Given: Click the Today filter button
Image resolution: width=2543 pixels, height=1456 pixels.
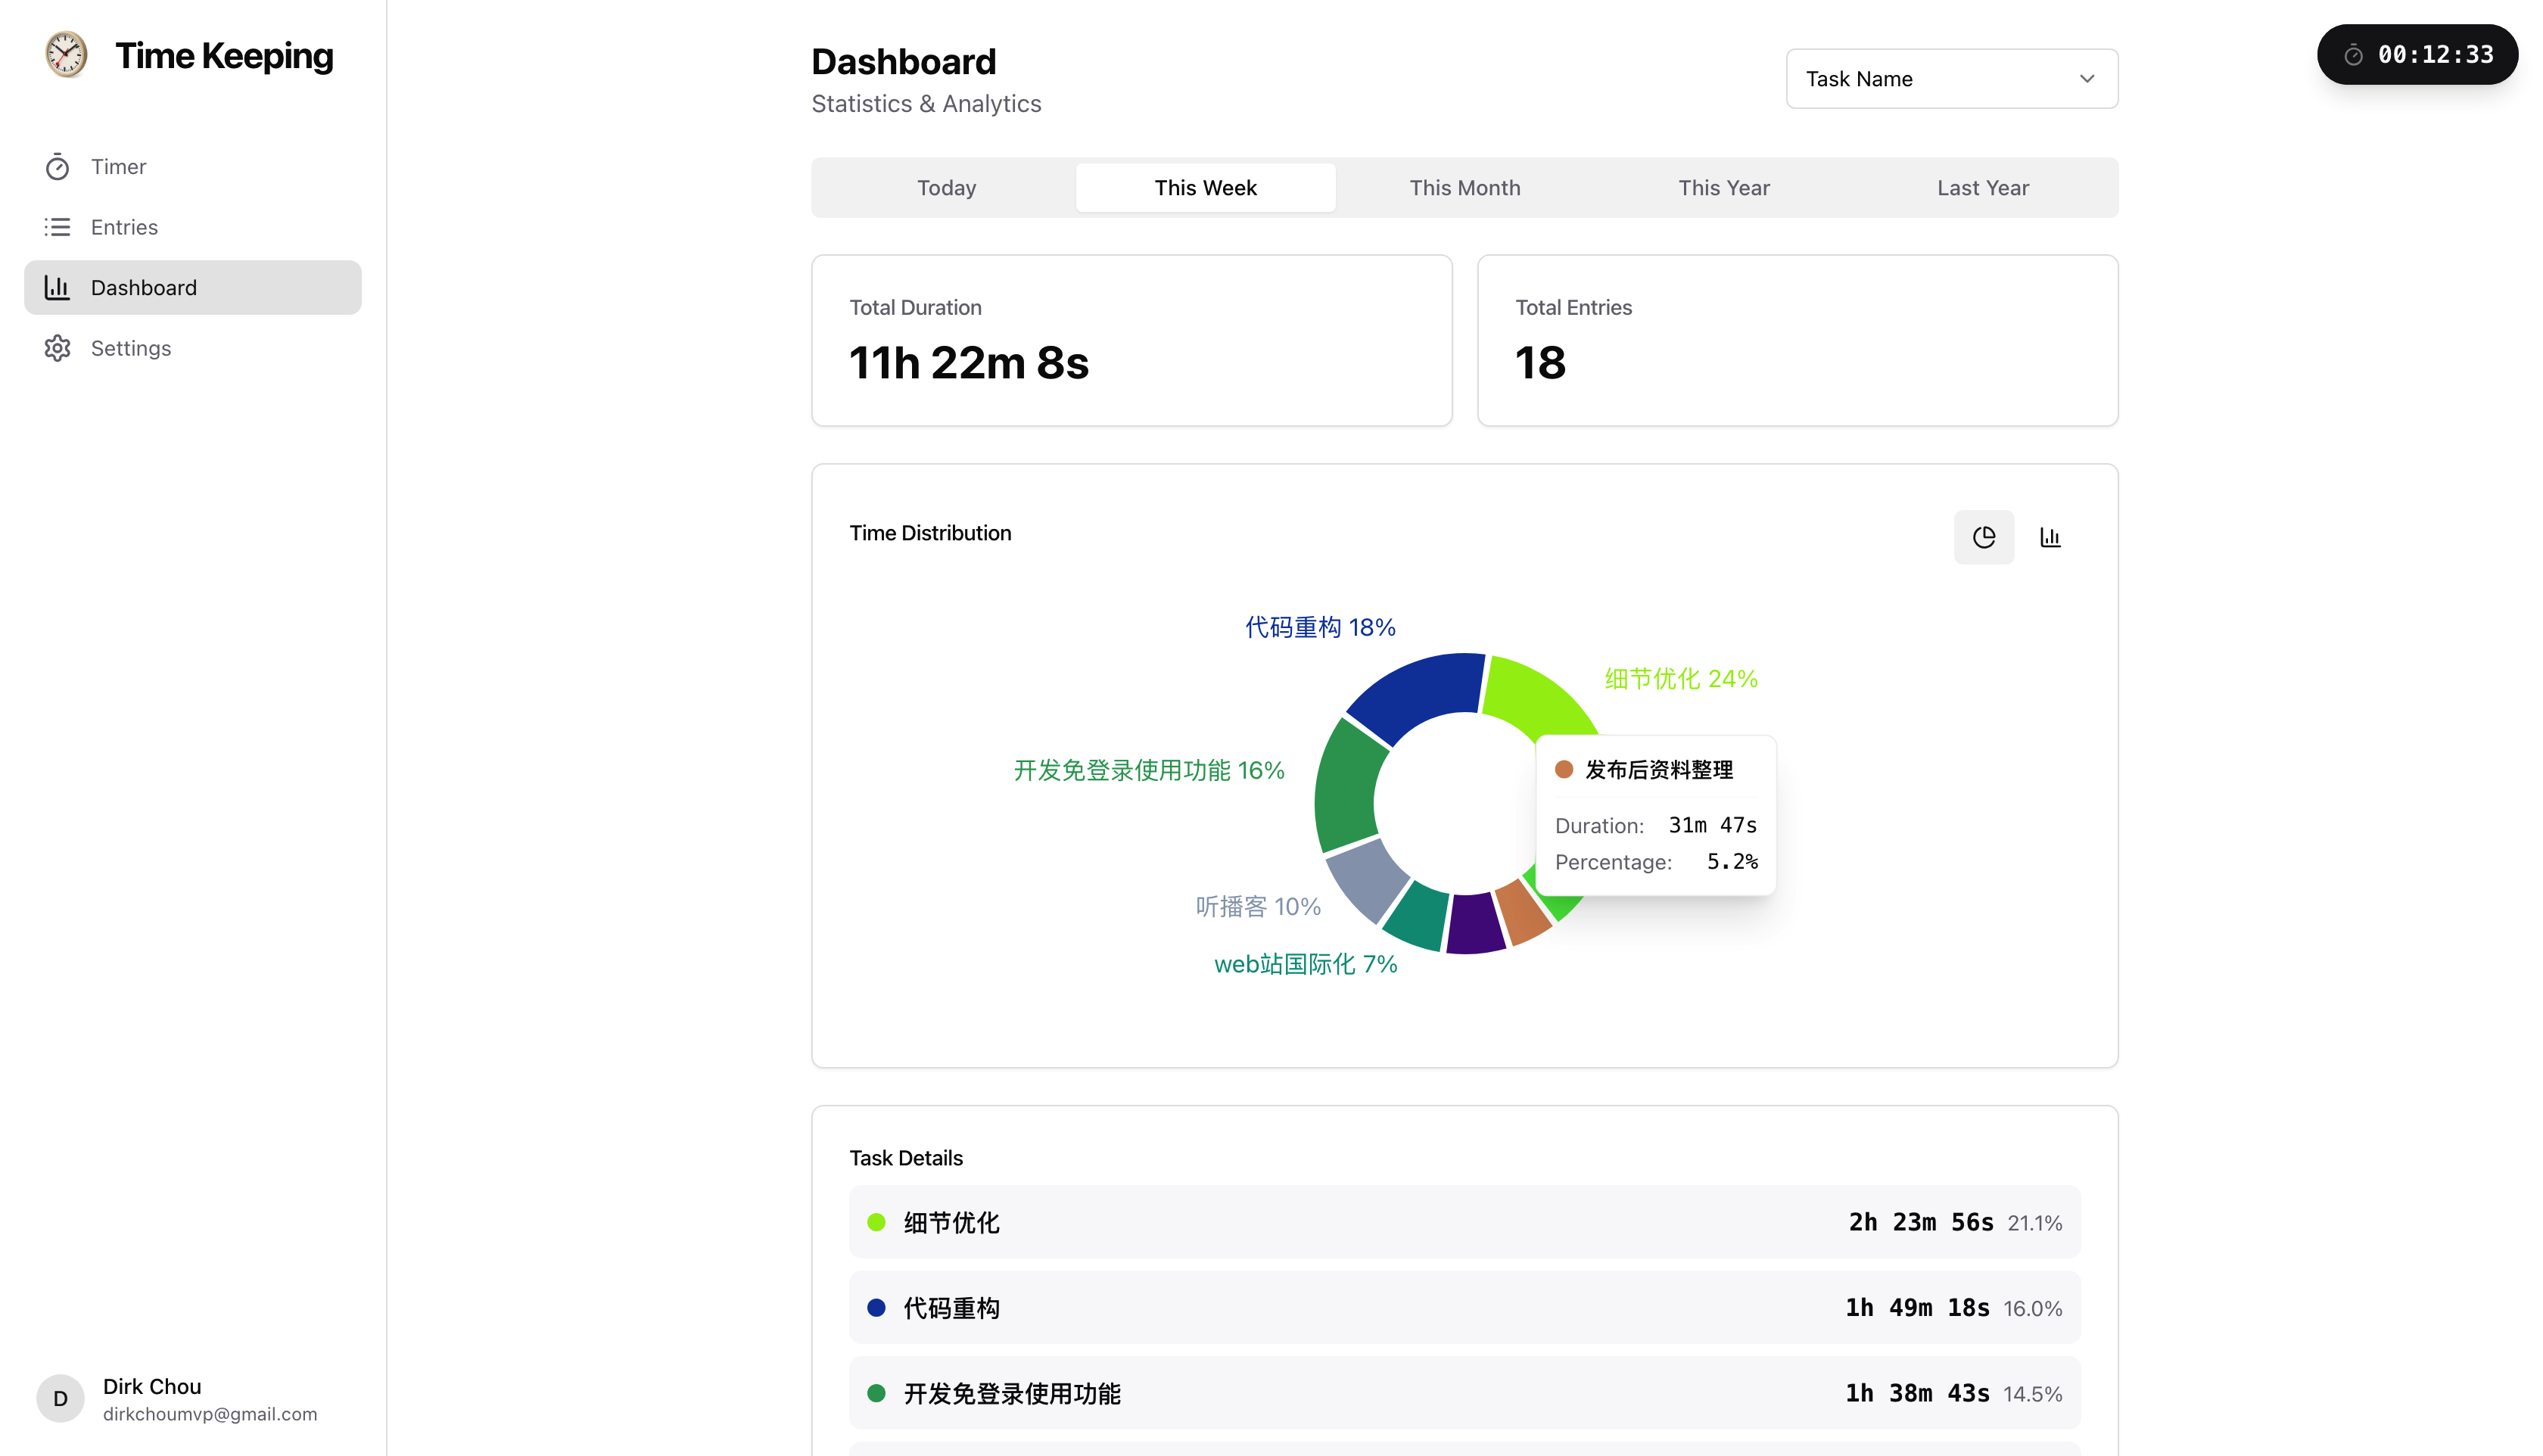Looking at the screenshot, I should click(945, 187).
